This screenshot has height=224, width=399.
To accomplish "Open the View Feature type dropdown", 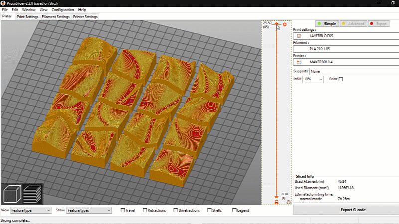I will pyautogui.click(x=31, y=211).
